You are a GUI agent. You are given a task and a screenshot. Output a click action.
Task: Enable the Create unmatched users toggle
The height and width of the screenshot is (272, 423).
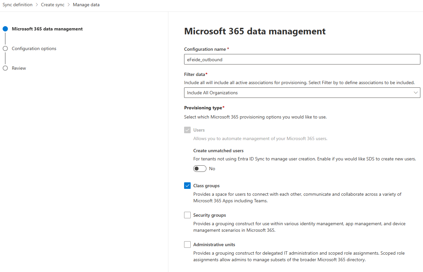200,169
